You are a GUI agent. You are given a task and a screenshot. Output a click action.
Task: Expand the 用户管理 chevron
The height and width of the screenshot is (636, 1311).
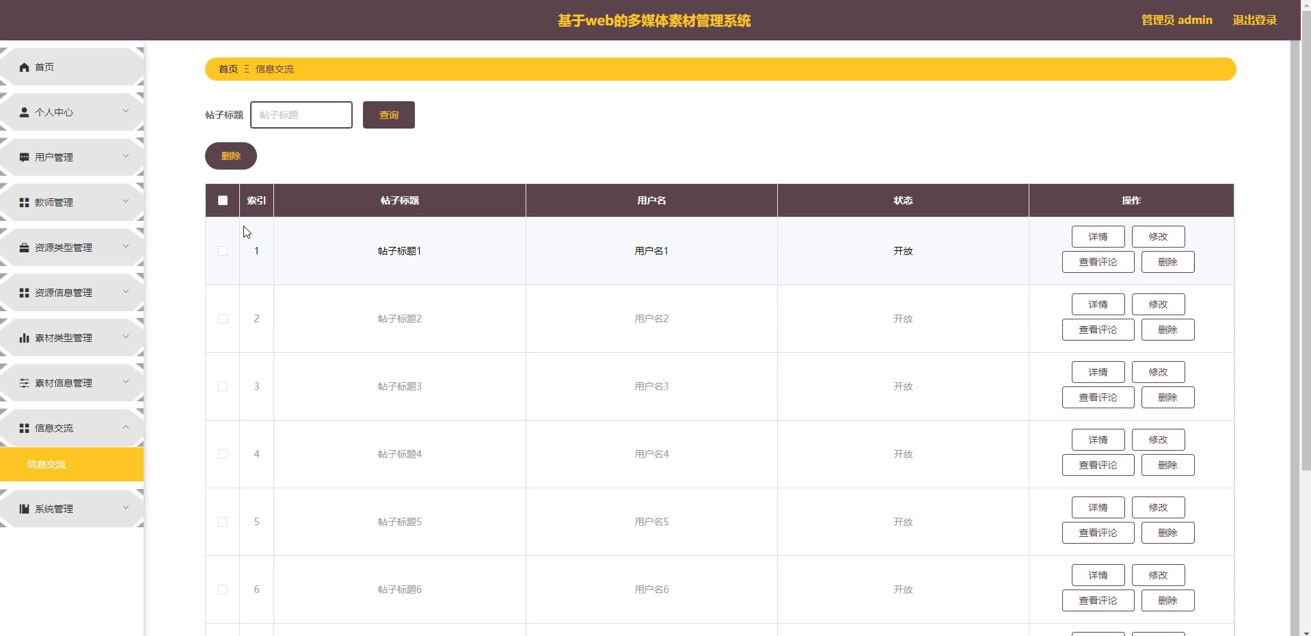pos(126,156)
